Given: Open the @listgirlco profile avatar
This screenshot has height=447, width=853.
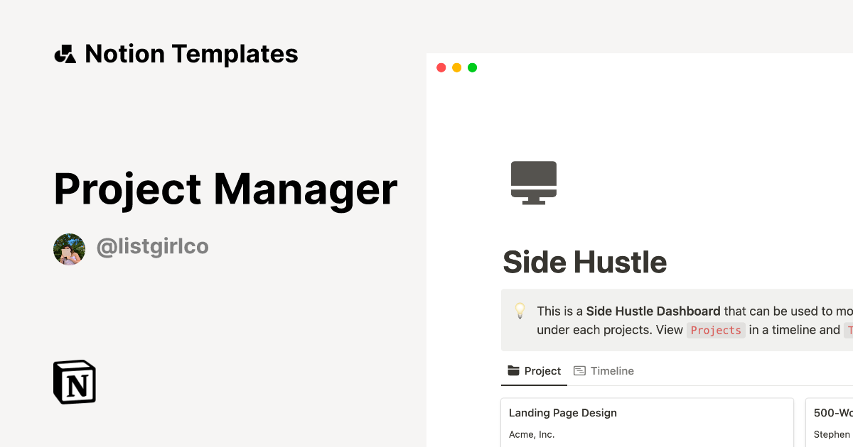Looking at the screenshot, I should 69,248.
